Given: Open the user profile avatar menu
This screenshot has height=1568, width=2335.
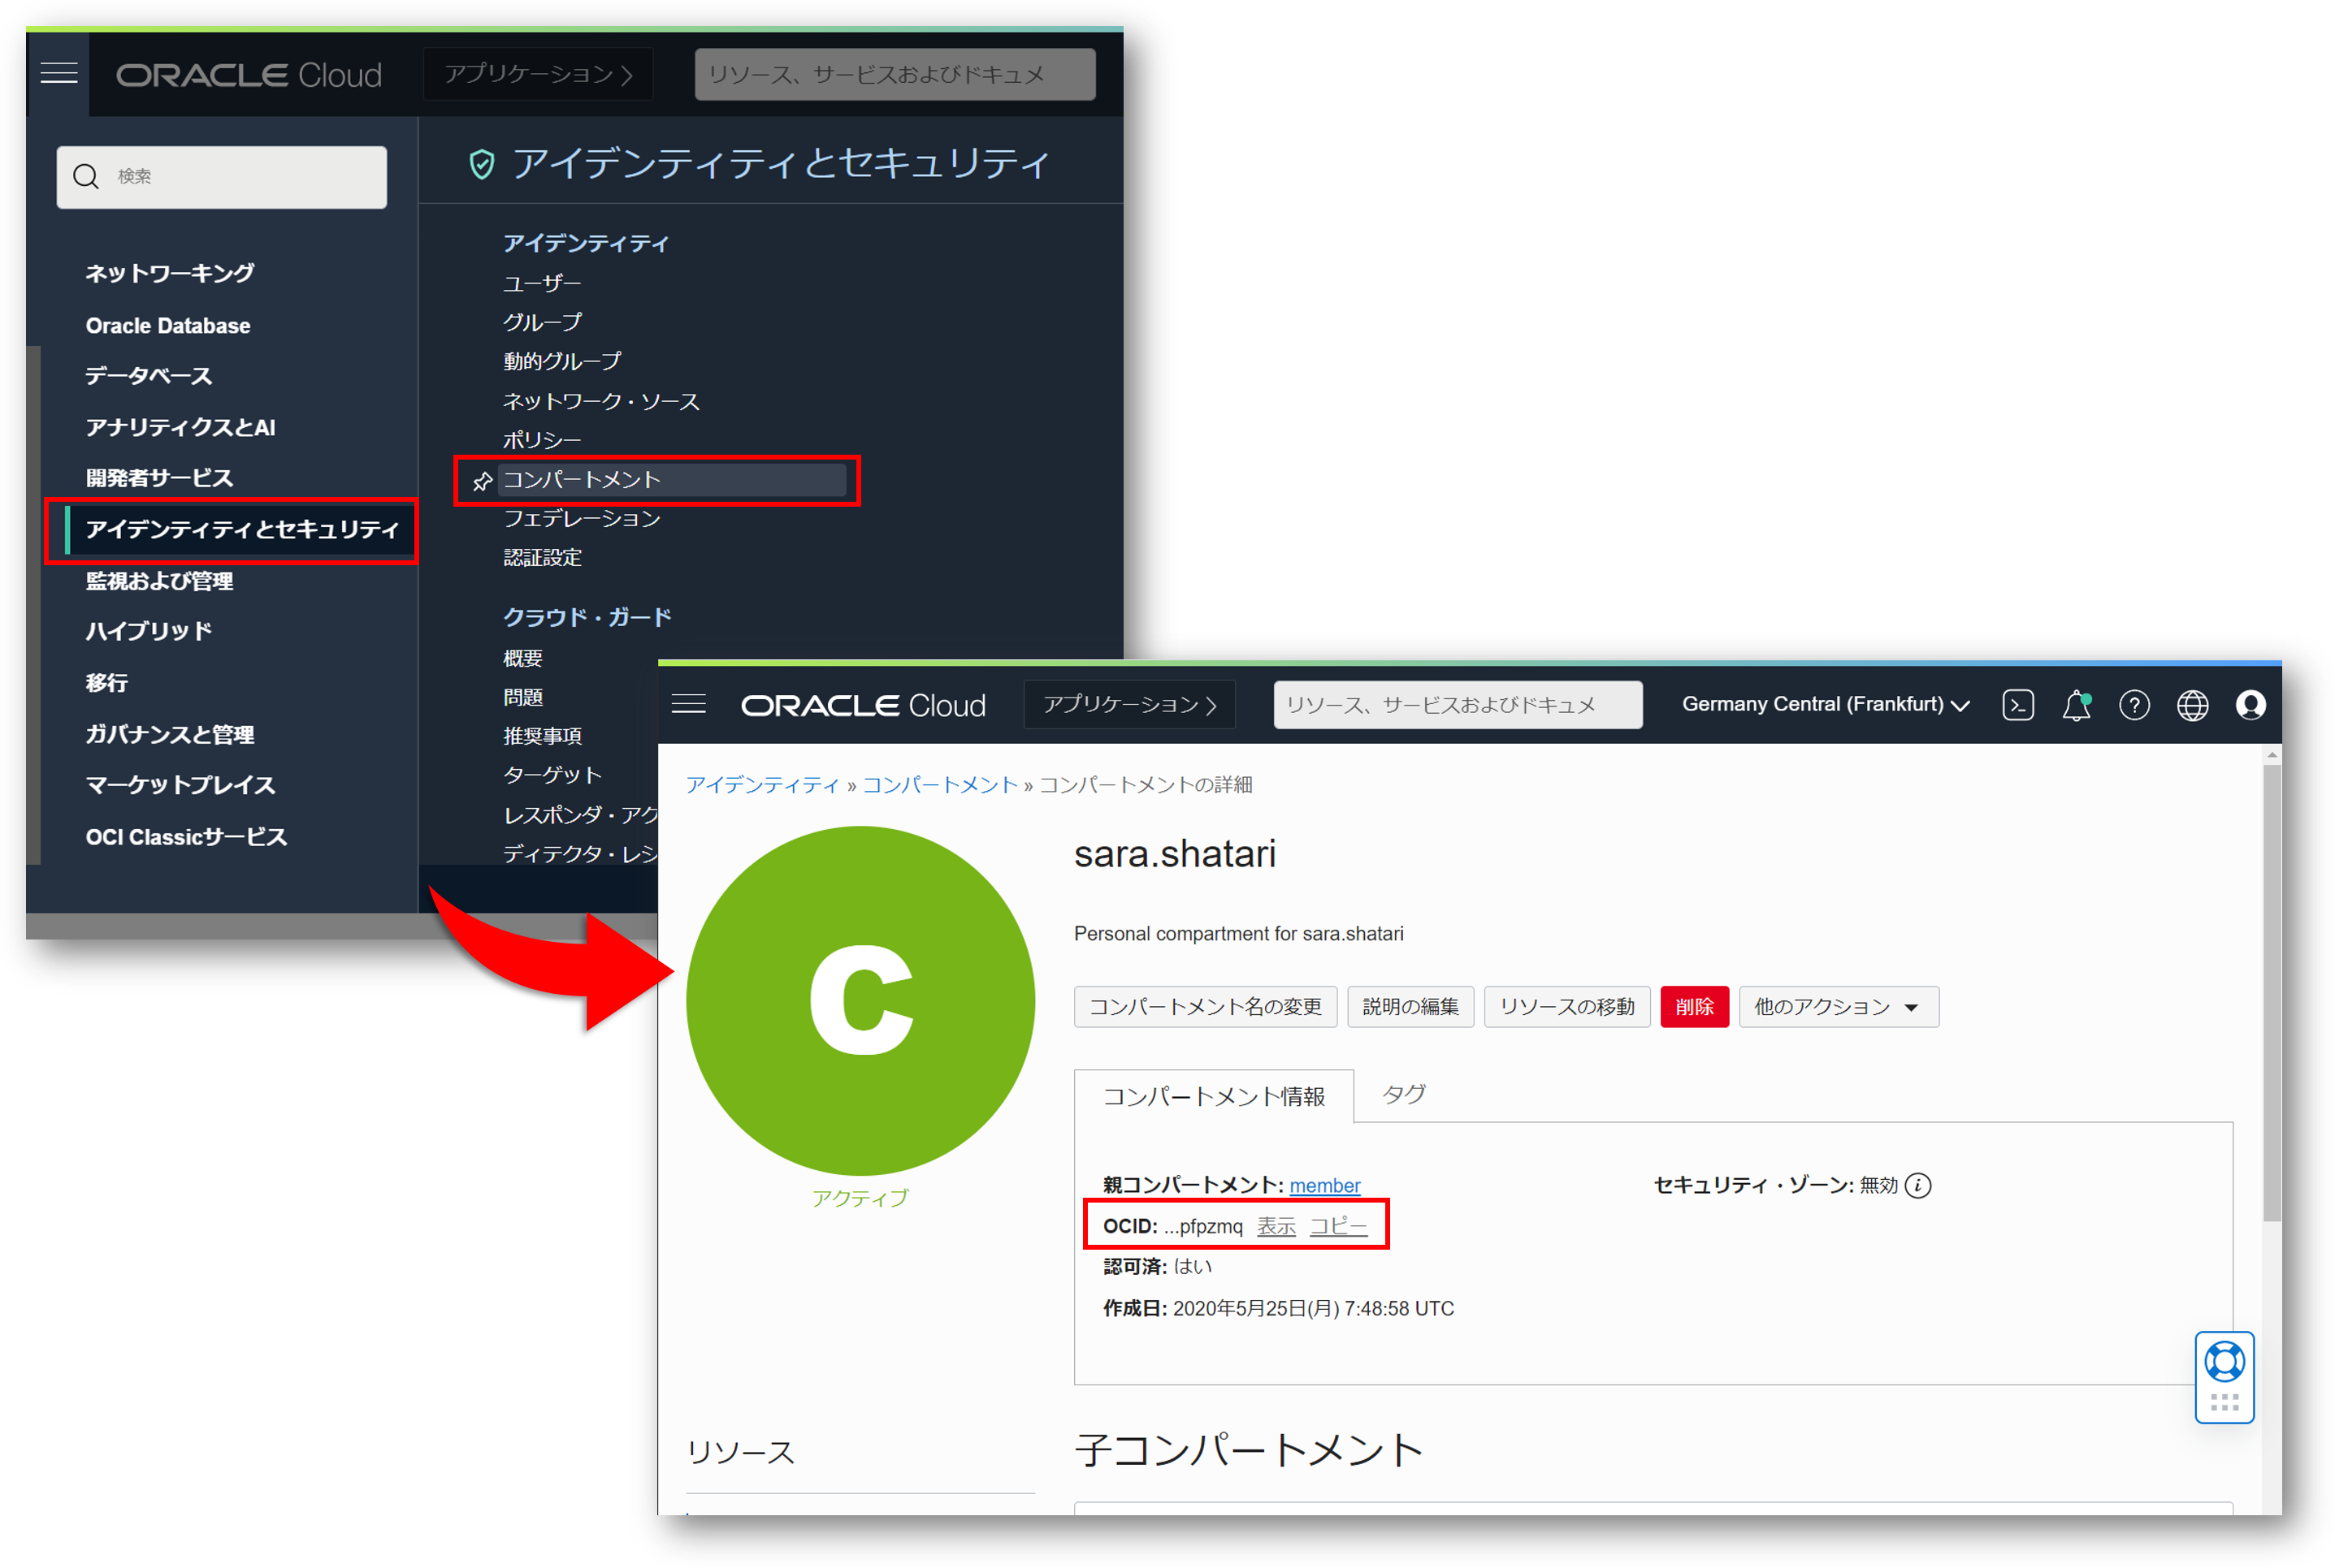Looking at the screenshot, I should point(2251,705).
